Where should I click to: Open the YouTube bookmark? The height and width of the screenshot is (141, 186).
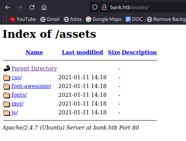[23, 19]
